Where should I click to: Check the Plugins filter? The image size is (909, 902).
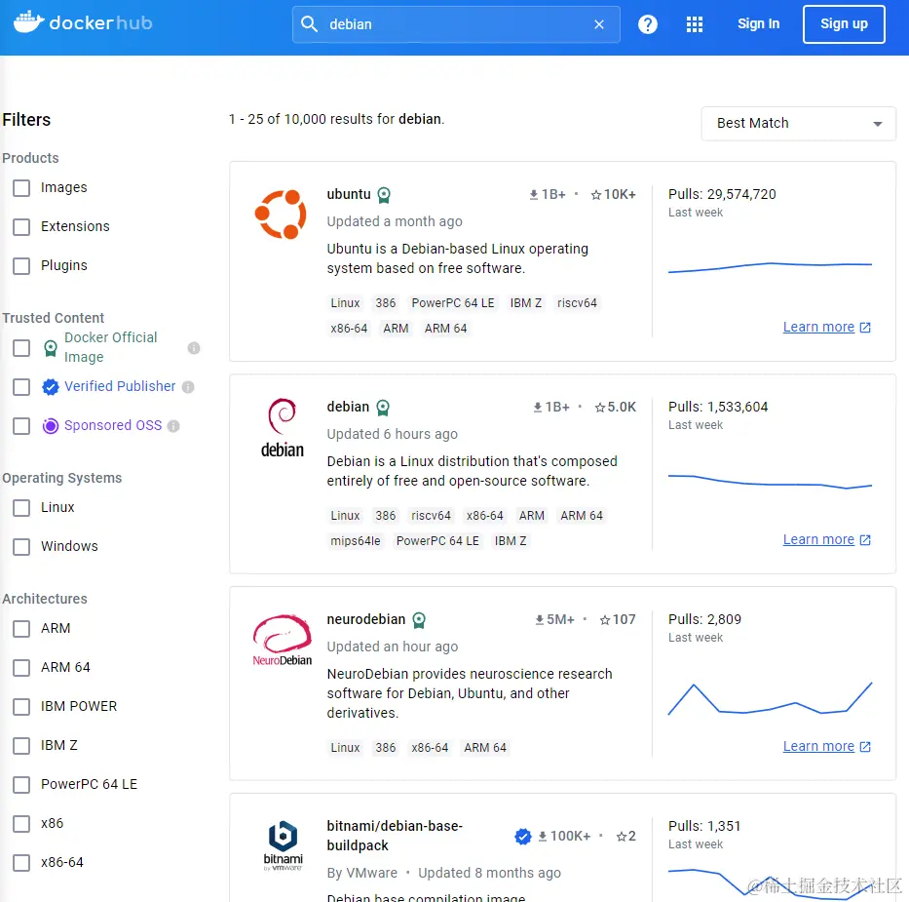pyautogui.click(x=21, y=265)
